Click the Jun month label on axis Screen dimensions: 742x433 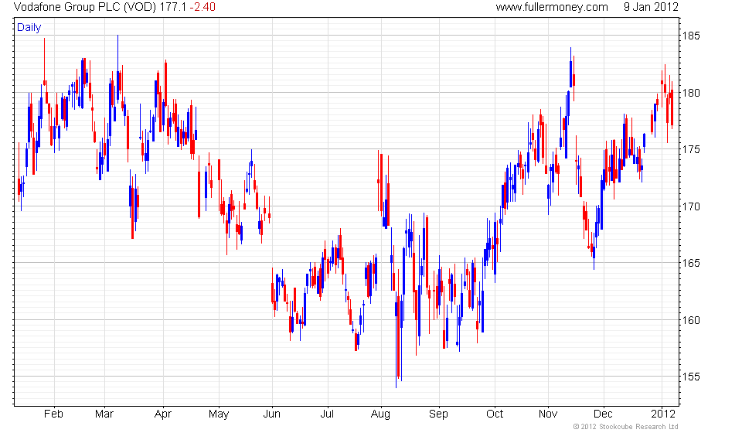pyautogui.click(x=271, y=414)
